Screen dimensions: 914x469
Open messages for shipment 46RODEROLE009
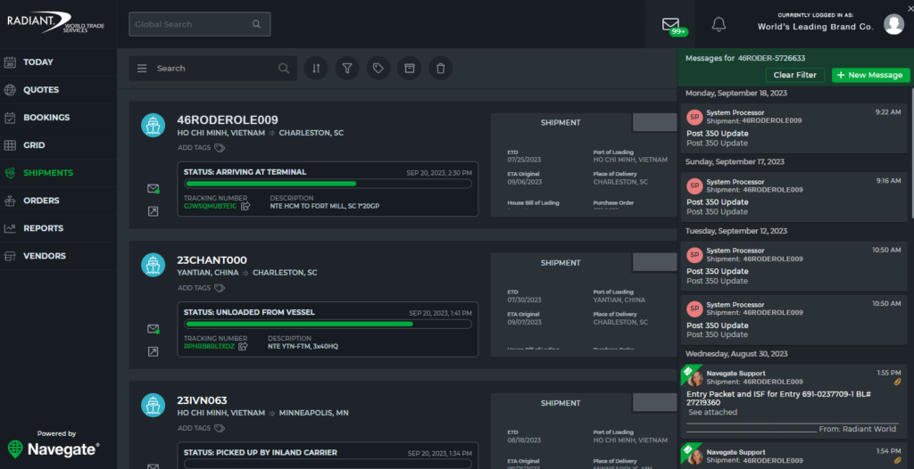click(153, 188)
